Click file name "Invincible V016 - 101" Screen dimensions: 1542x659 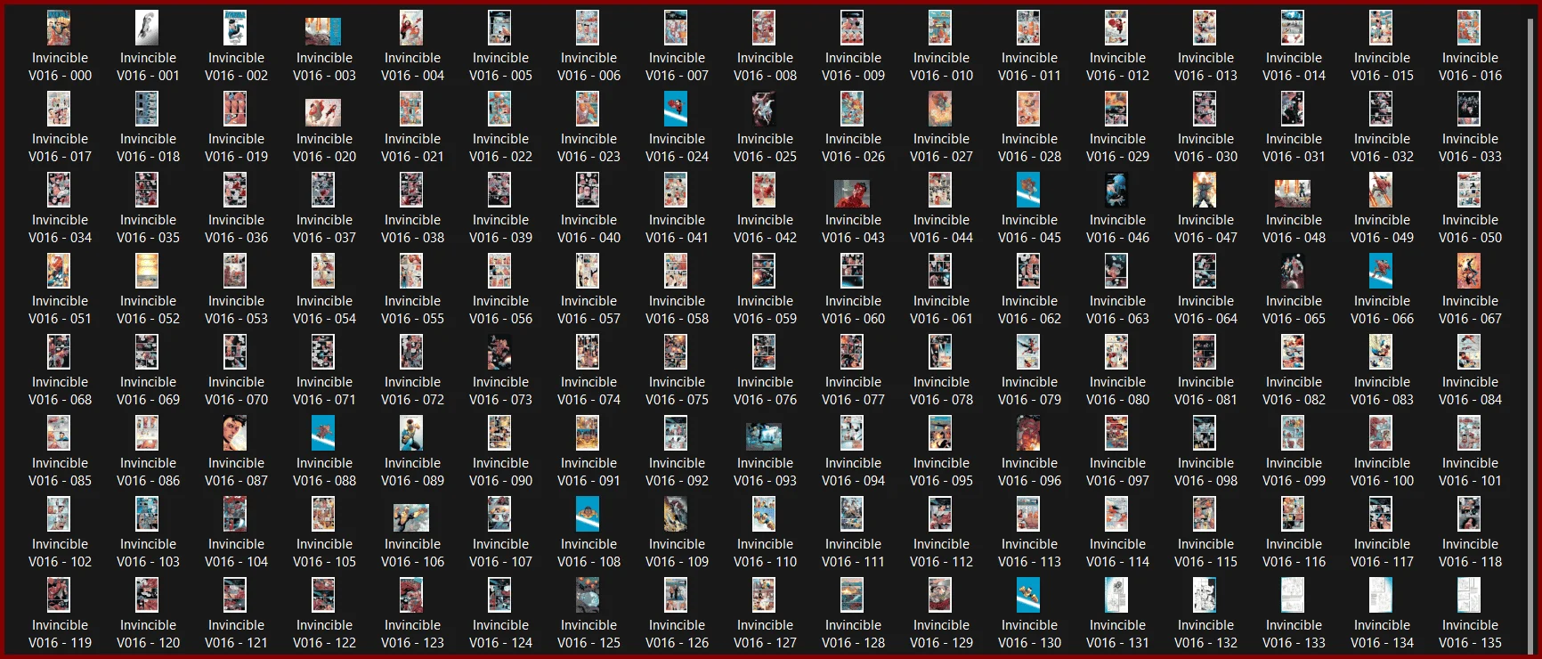pos(1470,472)
